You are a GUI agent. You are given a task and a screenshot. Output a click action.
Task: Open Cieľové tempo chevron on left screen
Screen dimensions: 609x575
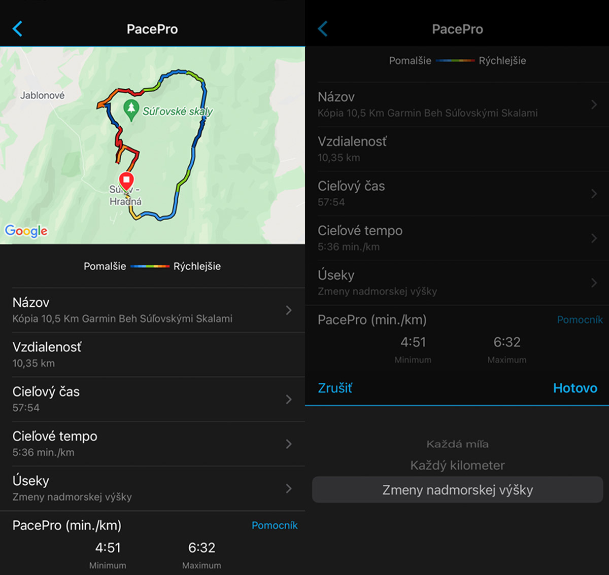click(289, 444)
